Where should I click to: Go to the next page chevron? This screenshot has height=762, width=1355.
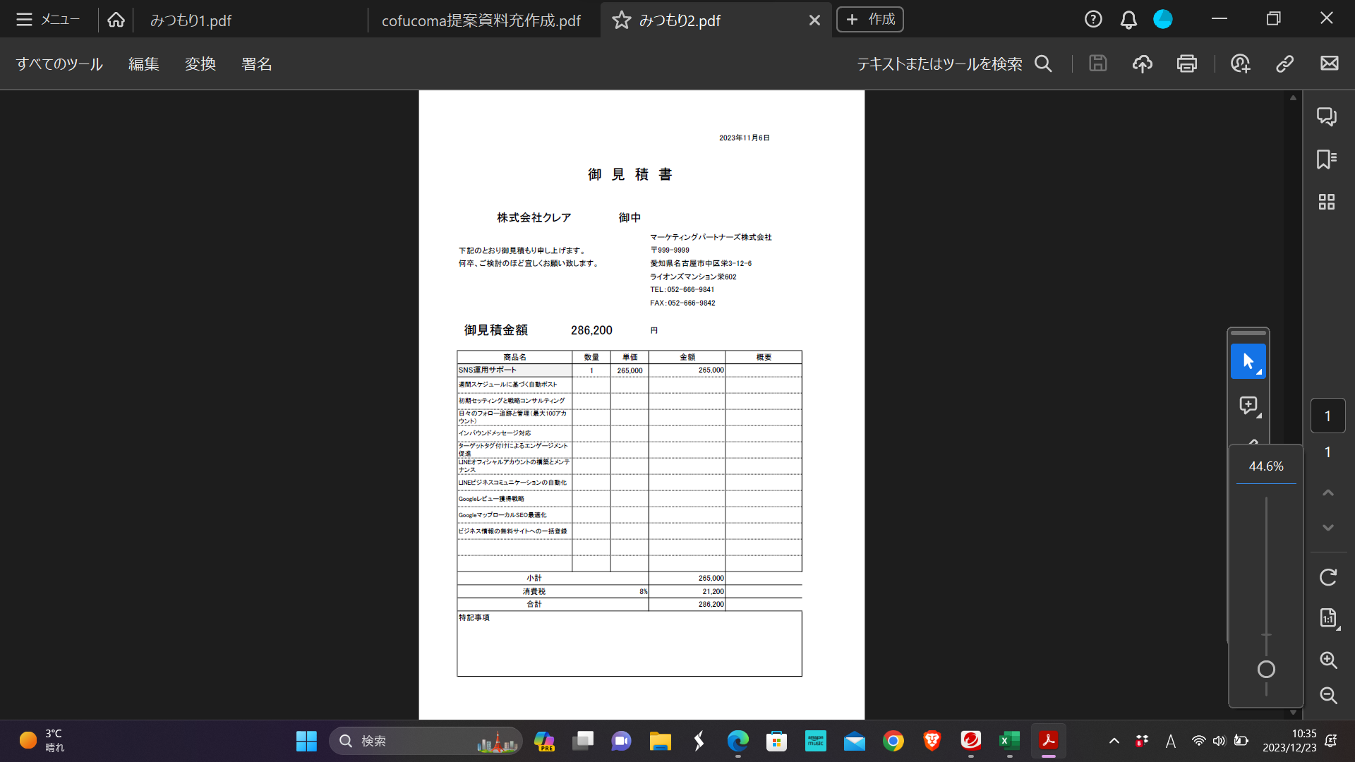[1328, 528]
